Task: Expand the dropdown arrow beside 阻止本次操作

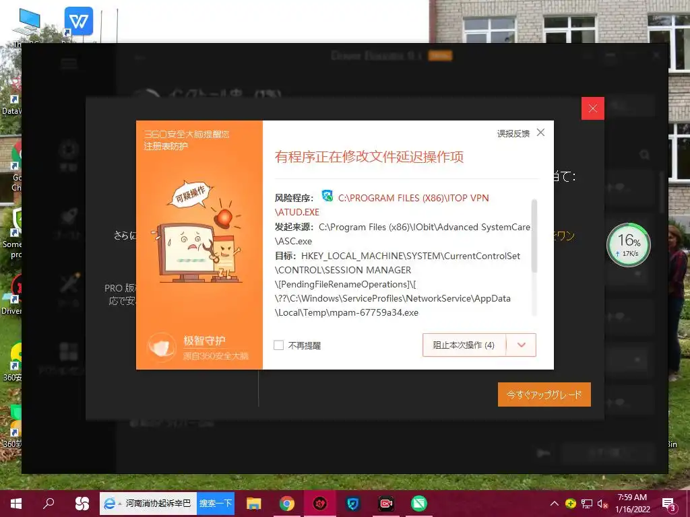Action: [x=521, y=345]
